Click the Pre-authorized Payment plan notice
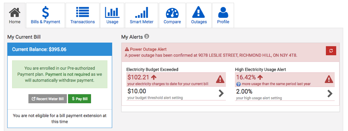Screen dimensions: 348x131 pos(60,74)
